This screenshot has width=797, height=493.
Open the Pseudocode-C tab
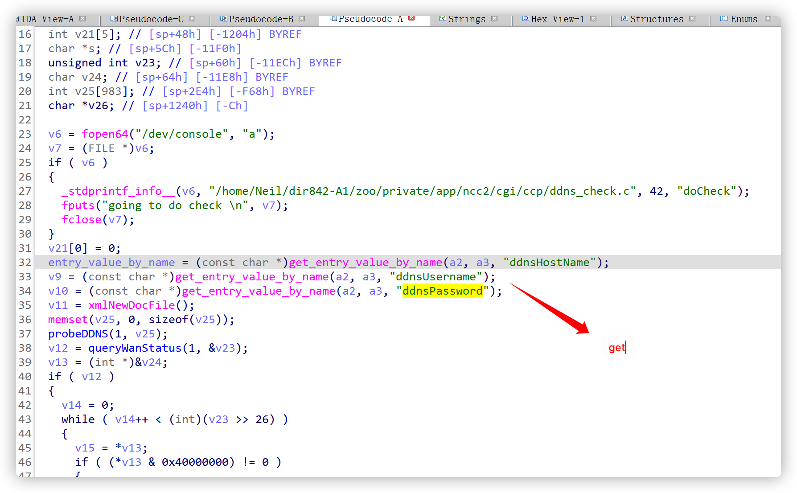[151, 19]
